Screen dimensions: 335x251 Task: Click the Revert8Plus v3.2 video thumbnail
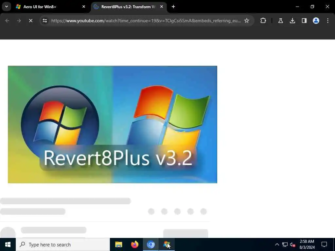[x=113, y=125]
